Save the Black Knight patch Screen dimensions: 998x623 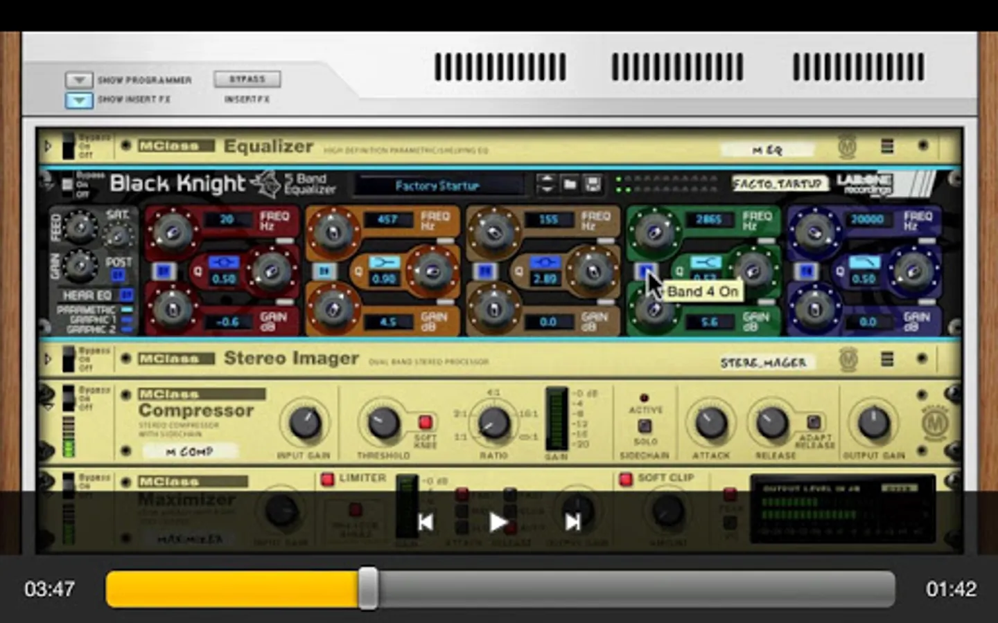593,184
